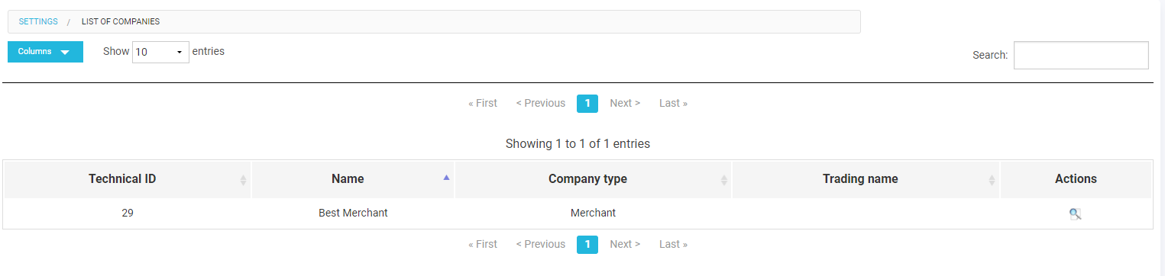Focus the Search input field
1165x276 pixels.
(1081, 55)
